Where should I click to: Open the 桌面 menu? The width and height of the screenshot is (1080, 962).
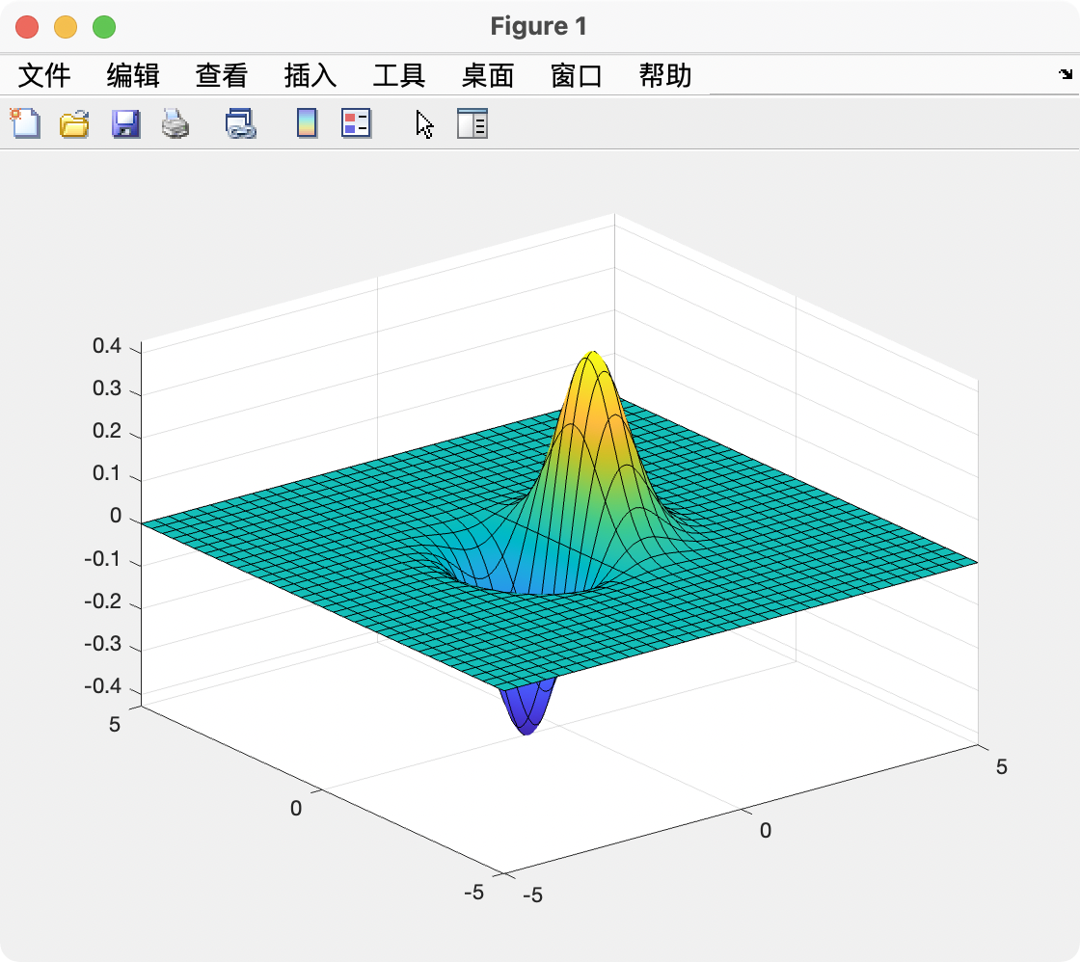pyautogui.click(x=488, y=76)
